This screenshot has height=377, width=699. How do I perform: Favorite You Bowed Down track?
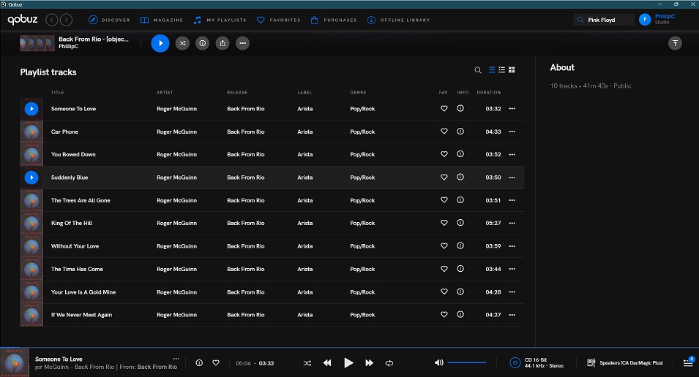pyautogui.click(x=444, y=154)
